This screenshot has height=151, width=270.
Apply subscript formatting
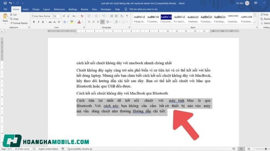pos(54,22)
